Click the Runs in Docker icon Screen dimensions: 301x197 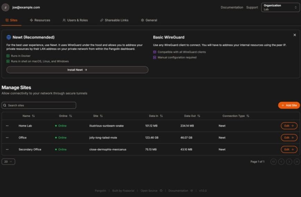pyautogui.click(x=8, y=56)
